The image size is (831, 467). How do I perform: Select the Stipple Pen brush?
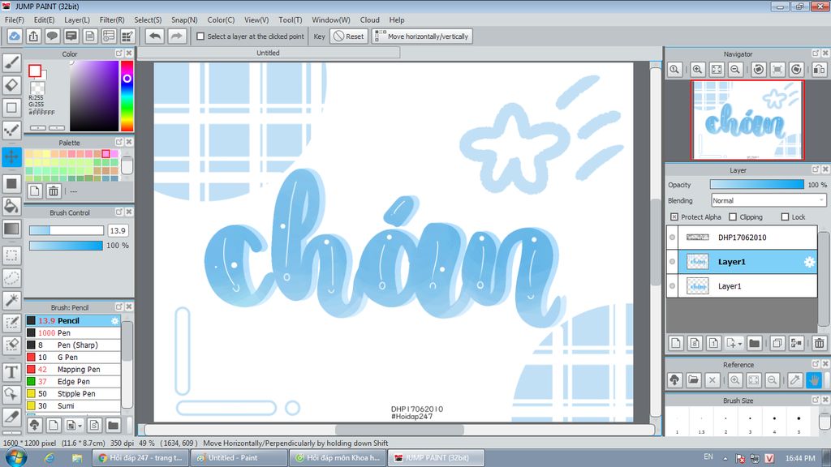(73, 394)
